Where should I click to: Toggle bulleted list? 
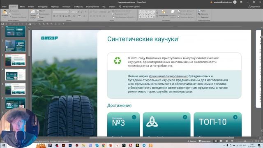pos(91,12)
